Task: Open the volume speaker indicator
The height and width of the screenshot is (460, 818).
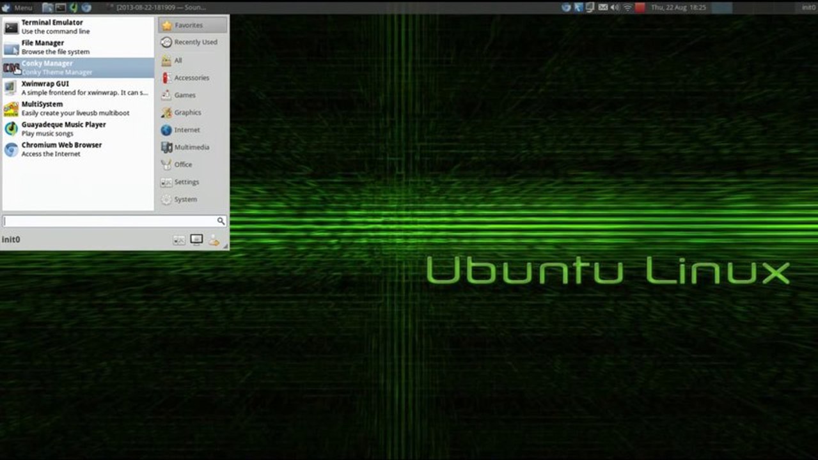Action: [x=615, y=8]
